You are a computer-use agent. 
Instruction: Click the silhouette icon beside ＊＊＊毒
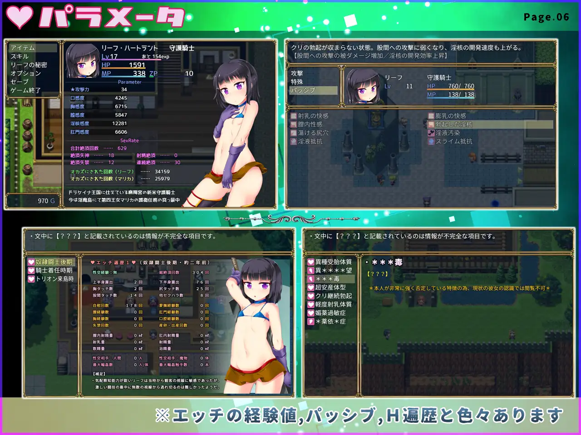tap(310, 278)
